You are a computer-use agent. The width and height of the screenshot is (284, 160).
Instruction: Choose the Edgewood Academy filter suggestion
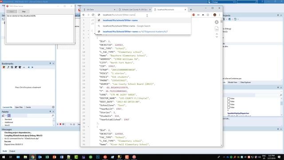(143, 32)
